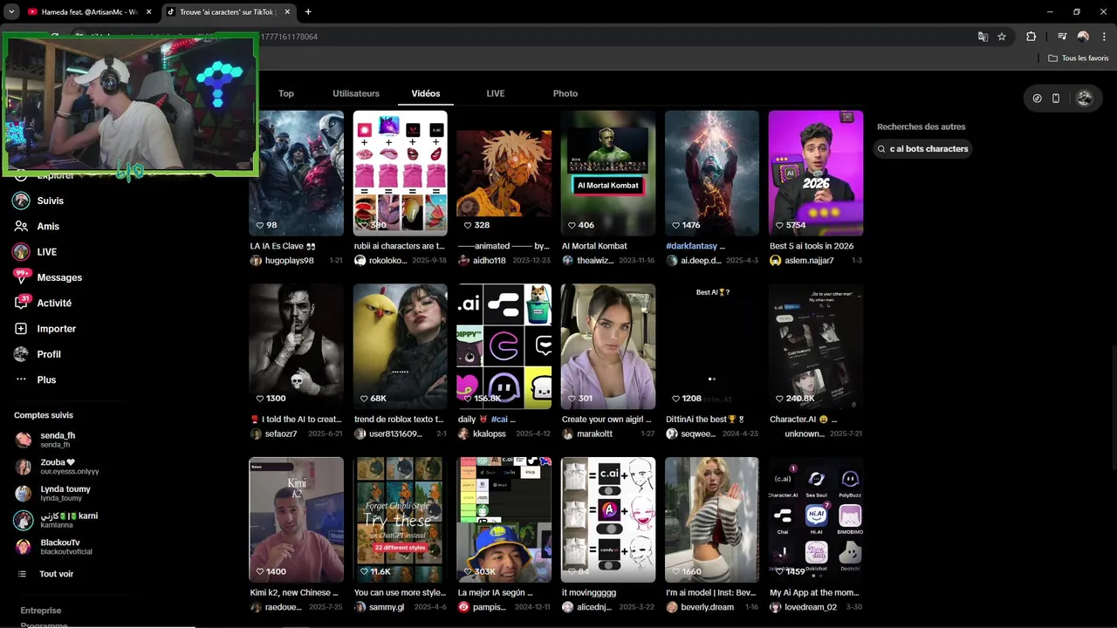Open the AI Mortal Kombat video thumbnail
This screenshot has width=1117, height=628.
(608, 173)
